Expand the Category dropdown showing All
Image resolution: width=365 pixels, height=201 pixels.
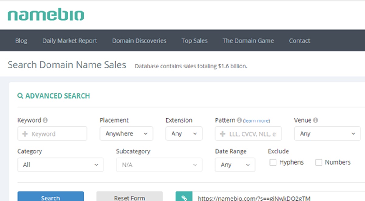coord(60,165)
